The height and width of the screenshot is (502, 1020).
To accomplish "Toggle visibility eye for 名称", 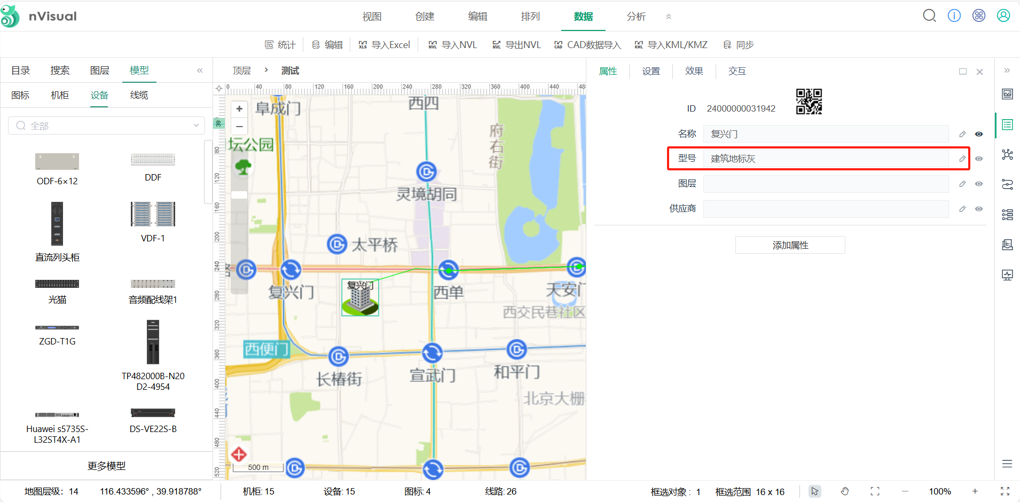I will coord(979,134).
